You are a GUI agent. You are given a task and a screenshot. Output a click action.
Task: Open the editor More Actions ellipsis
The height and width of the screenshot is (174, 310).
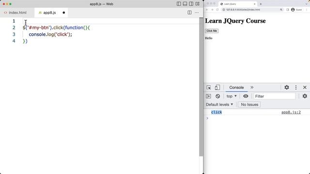(x=197, y=13)
